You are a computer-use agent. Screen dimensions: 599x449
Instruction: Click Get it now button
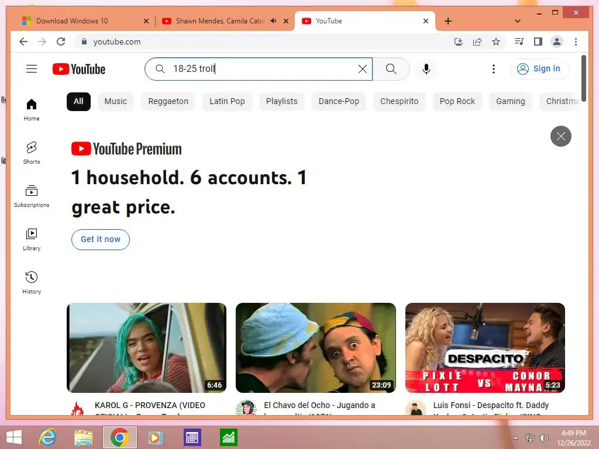pyautogui.click(x=101, y=239)
